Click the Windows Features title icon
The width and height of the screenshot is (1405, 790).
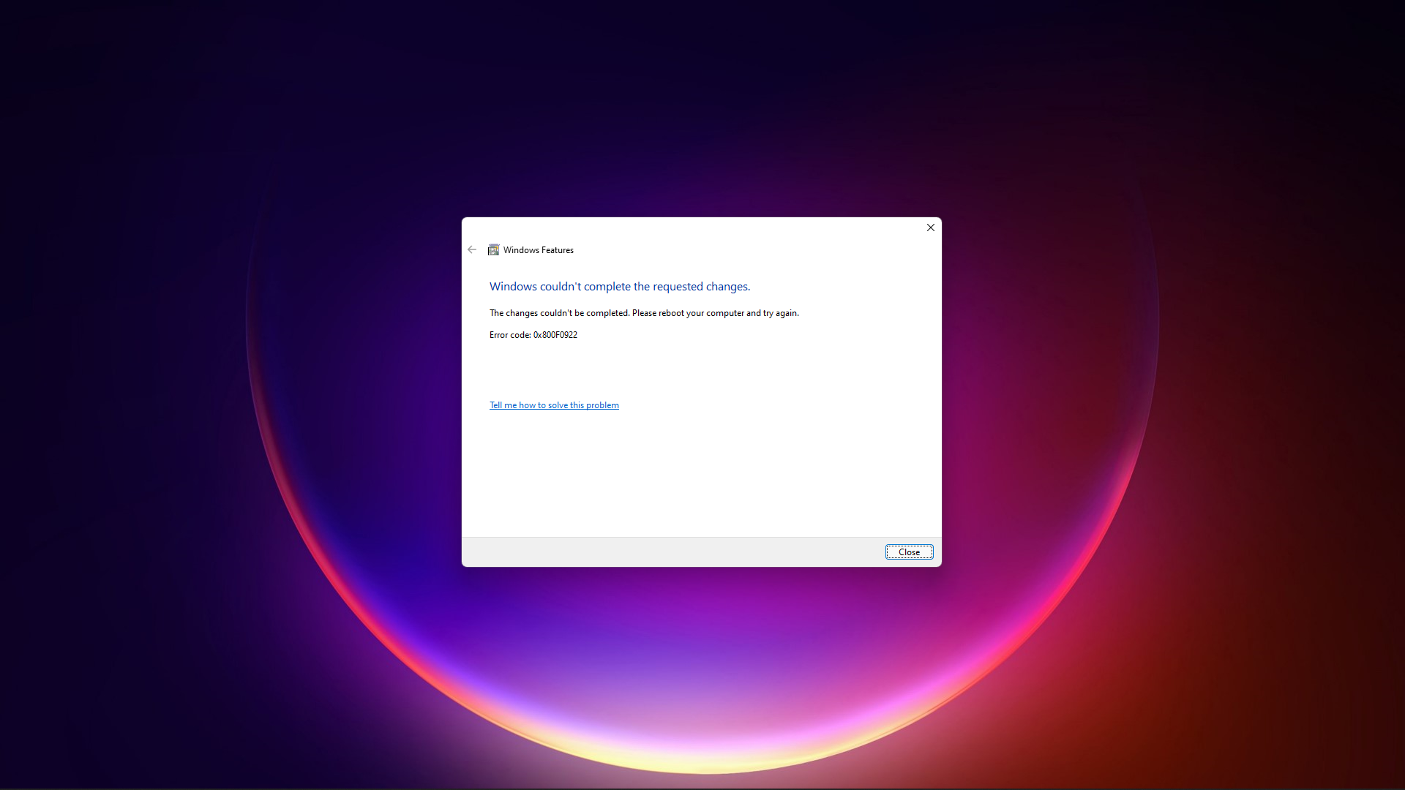tap(494, 250)
